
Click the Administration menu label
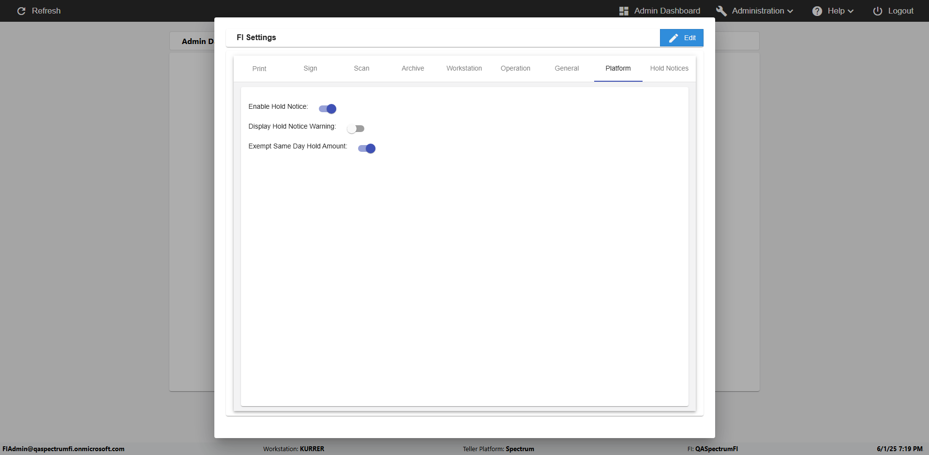[758, 11]
